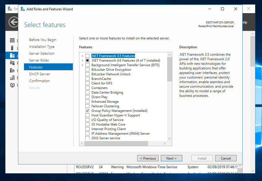This screenshot has width=262, height=181.
Task: Click ROLESSRV2 server name in events row
Action: point(85,167)
